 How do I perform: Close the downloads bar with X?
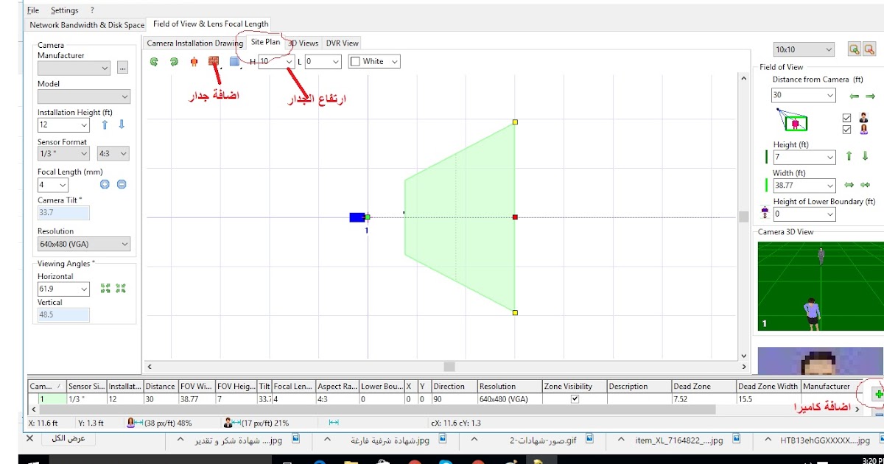tap(30, 438)
